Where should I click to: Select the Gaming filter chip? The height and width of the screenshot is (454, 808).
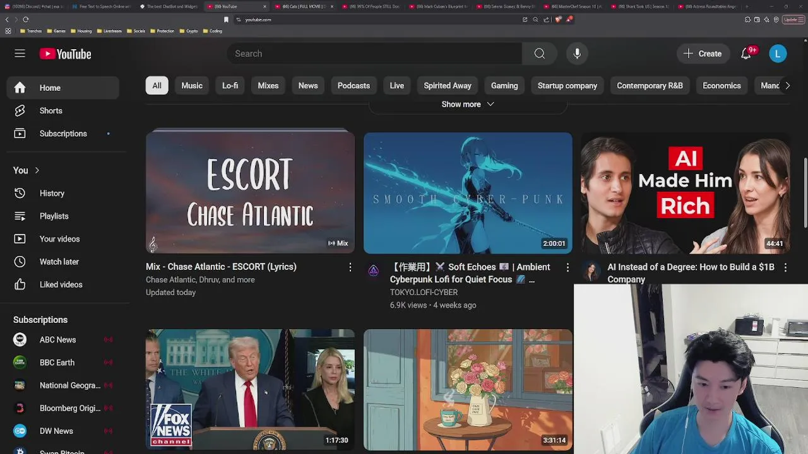[504, 85]
